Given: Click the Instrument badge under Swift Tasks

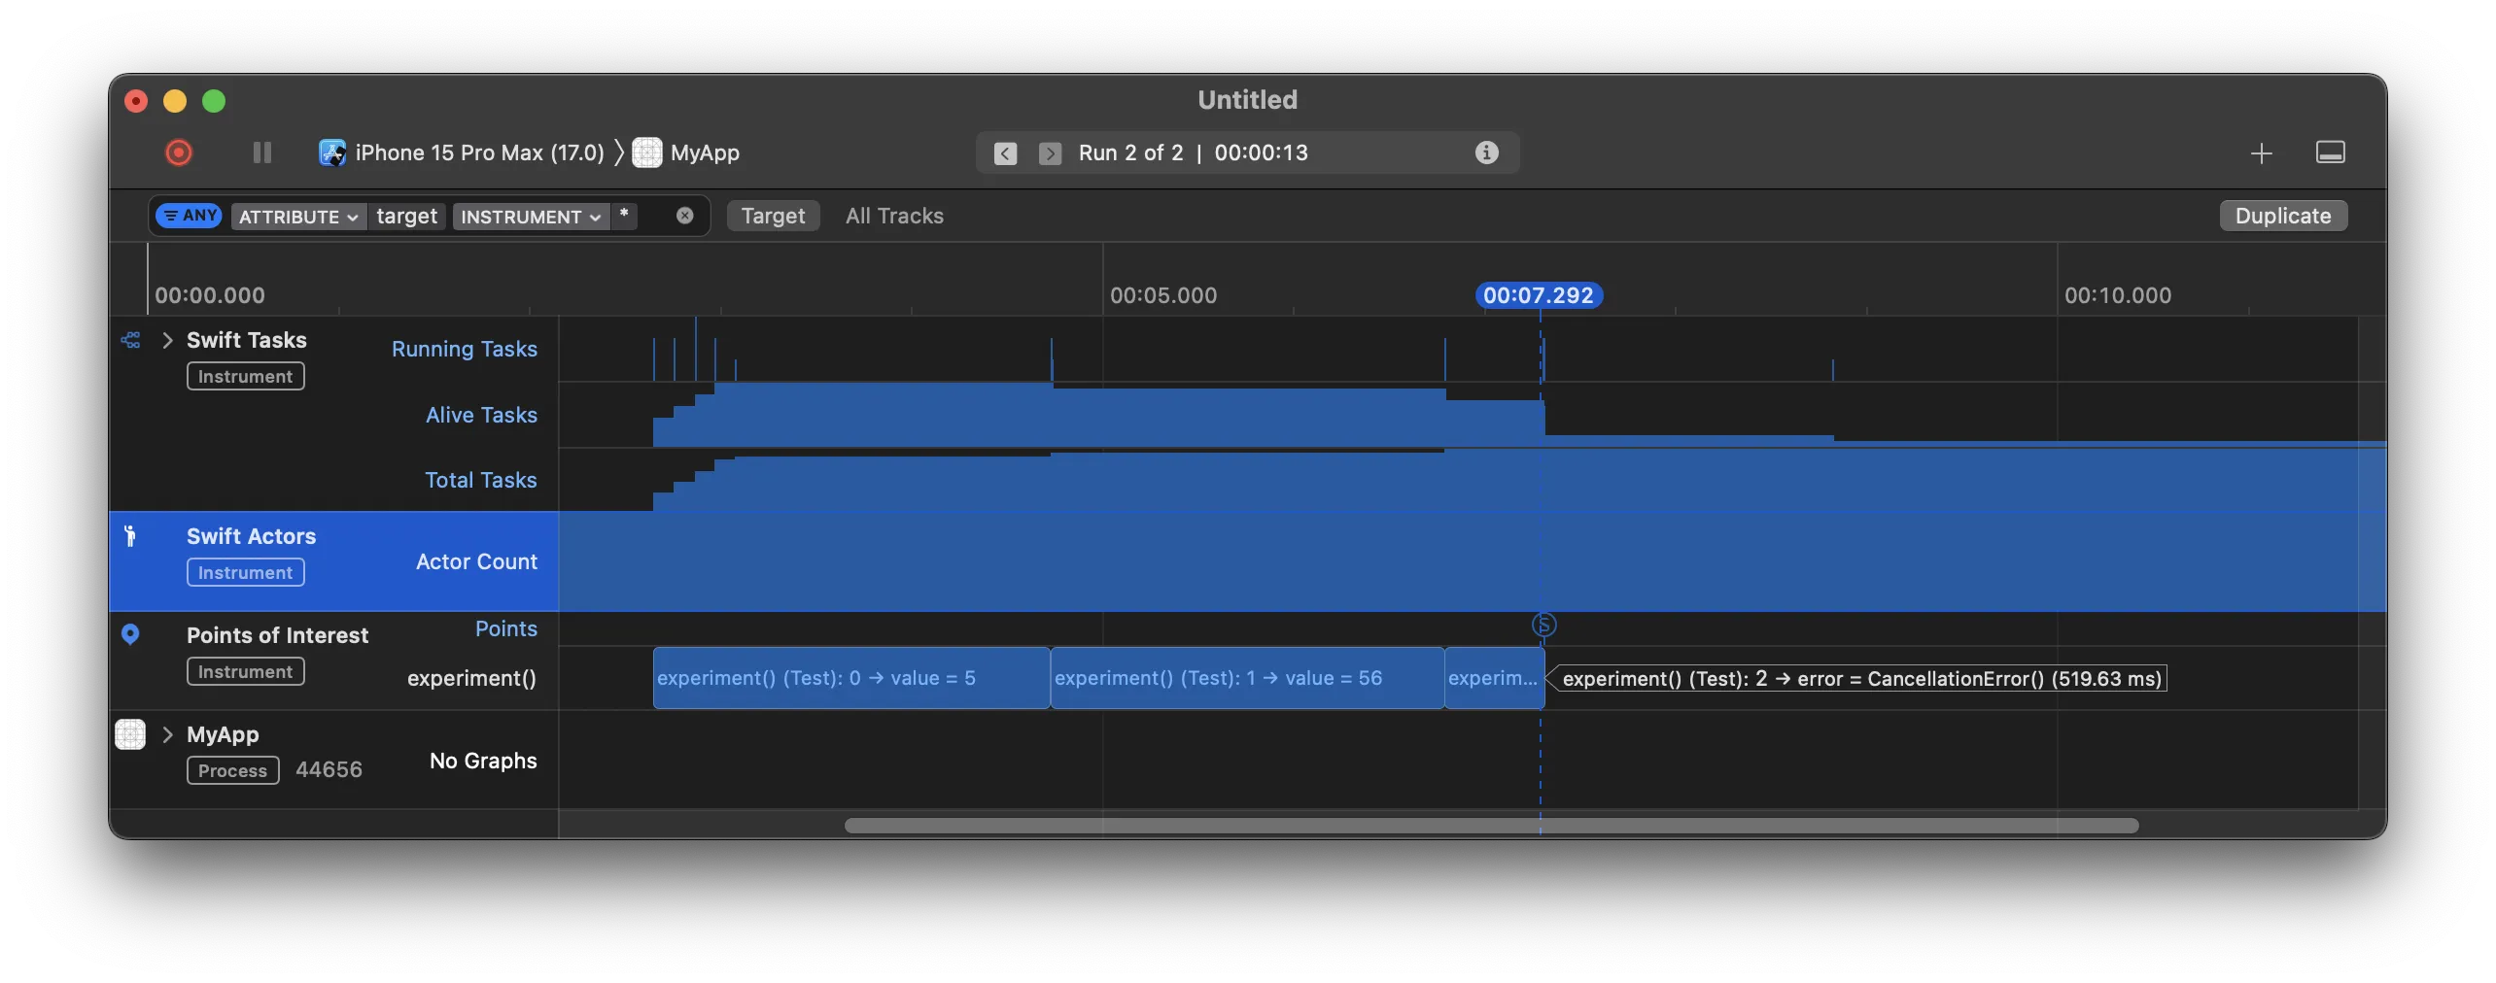Looking at the screenshot, I should pos(246,376).
